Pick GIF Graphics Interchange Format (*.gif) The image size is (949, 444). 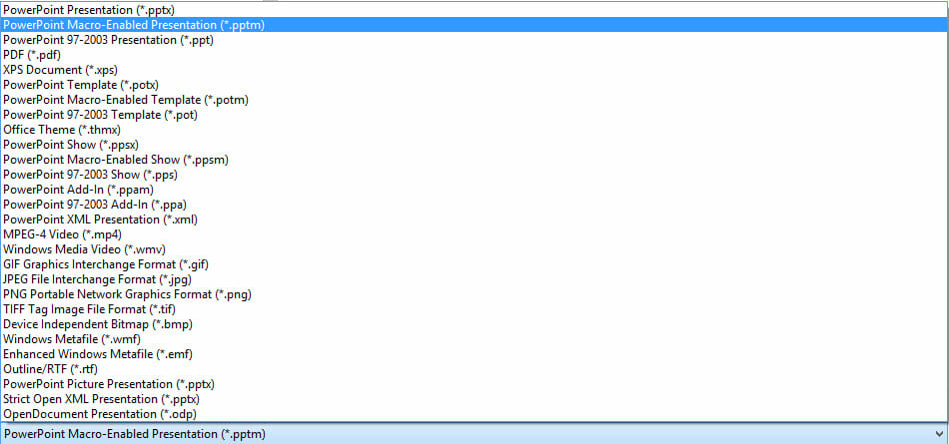474,264
